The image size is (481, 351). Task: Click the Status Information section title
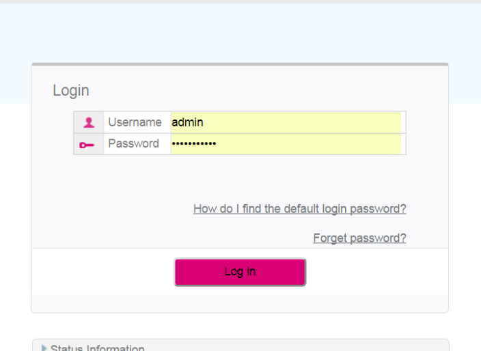coord(97,348)
